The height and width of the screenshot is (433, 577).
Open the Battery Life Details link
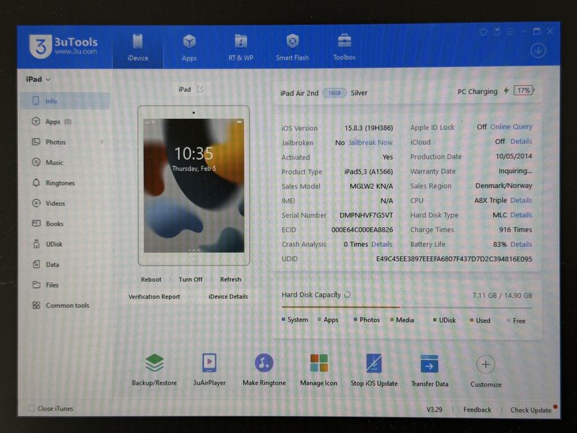521,244
